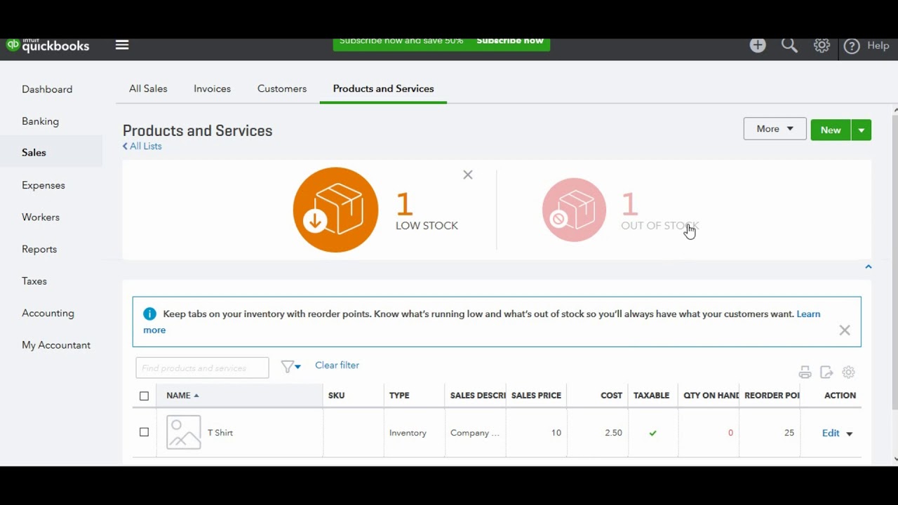
Task: Focus the Find products and services field
Action: tap(202, 368)
